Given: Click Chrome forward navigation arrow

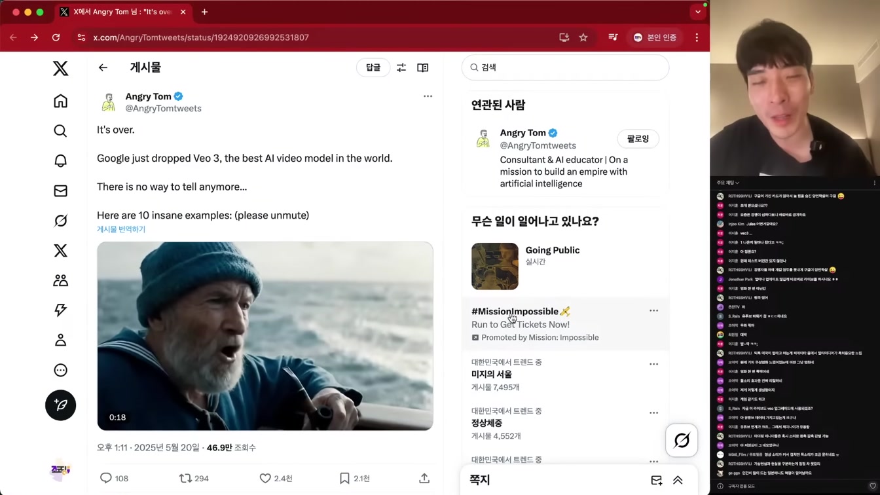Looking at the screenshot, I should (x=34, y=38).
